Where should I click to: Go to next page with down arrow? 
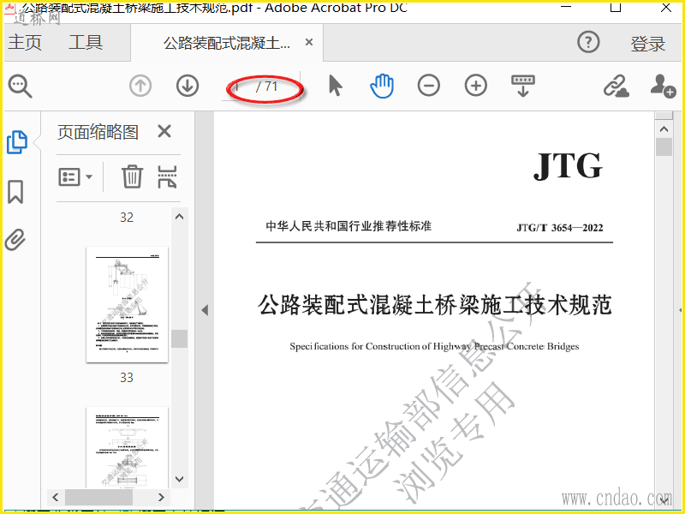pyautogui.click(x=188, y=86)
